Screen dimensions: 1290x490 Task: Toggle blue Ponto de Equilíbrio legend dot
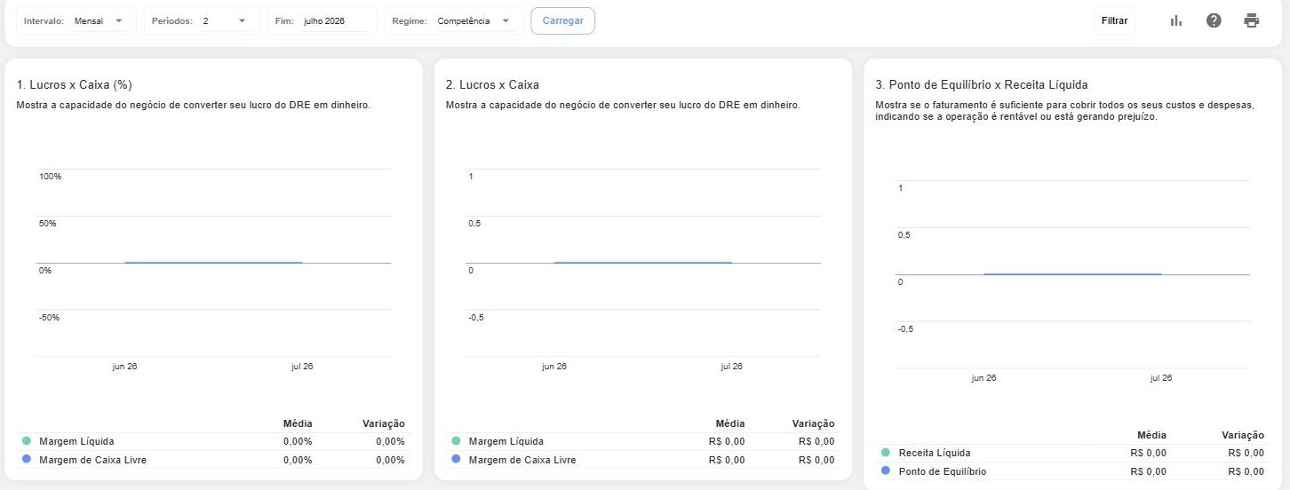(886, 471)
